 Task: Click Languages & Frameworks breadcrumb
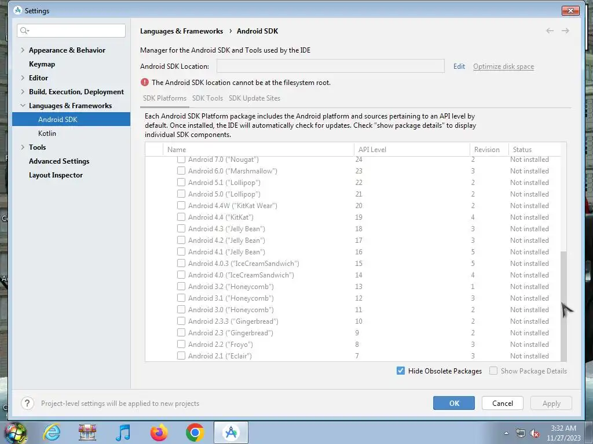point(181,31)
